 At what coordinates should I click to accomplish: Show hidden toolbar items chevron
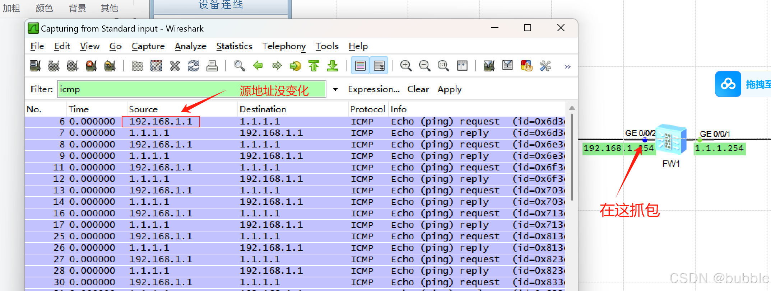pos(567,67)
